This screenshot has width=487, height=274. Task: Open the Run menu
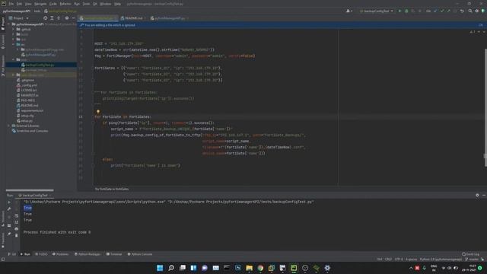point(77,4)
